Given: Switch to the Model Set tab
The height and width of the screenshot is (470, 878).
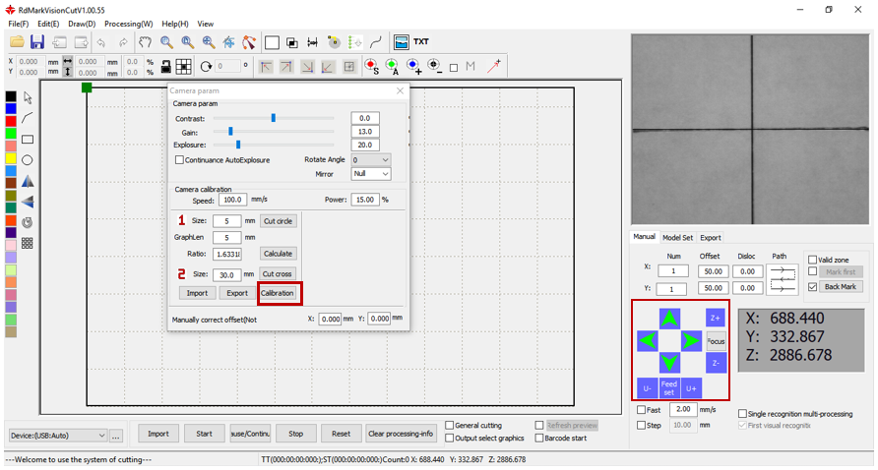Looking at the screenshot, I should (676, 237).
